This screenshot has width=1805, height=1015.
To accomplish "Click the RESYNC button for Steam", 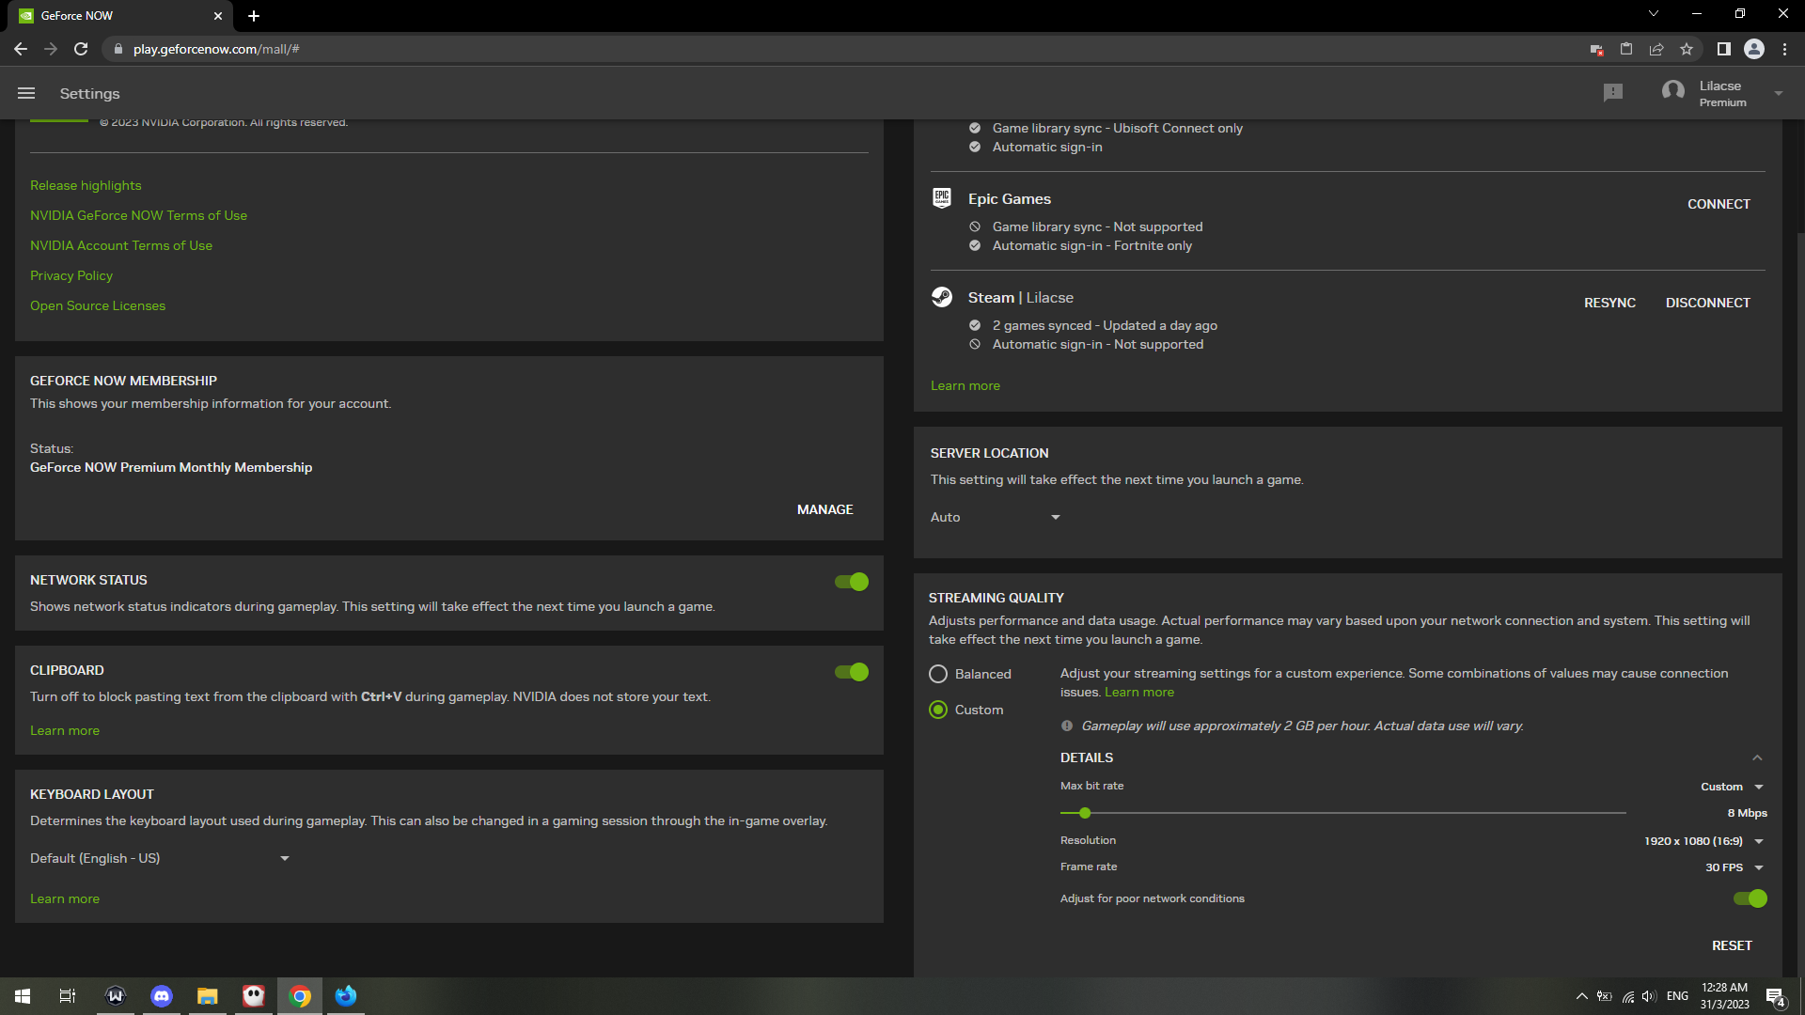I will tap(1609, 301).
